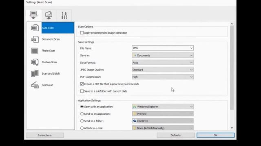Select Custom Scan label in sidebar
The height and width of the screenshot is (146, 261).
[x=49, y=62]
